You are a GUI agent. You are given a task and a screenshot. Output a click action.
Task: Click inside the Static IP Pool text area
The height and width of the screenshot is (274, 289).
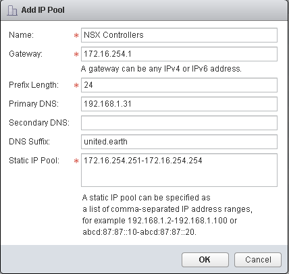(x=179, y=170)
